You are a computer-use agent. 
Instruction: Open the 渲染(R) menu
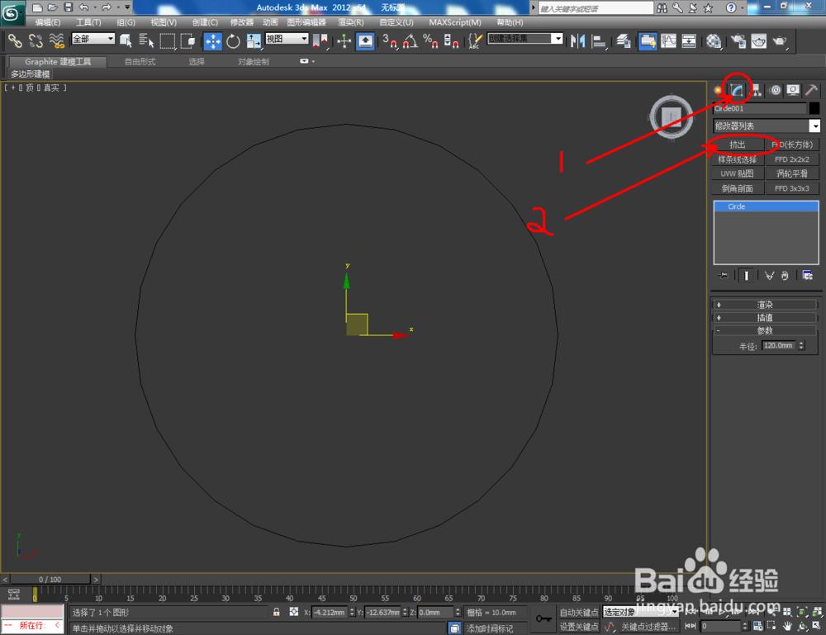(351, 22)
